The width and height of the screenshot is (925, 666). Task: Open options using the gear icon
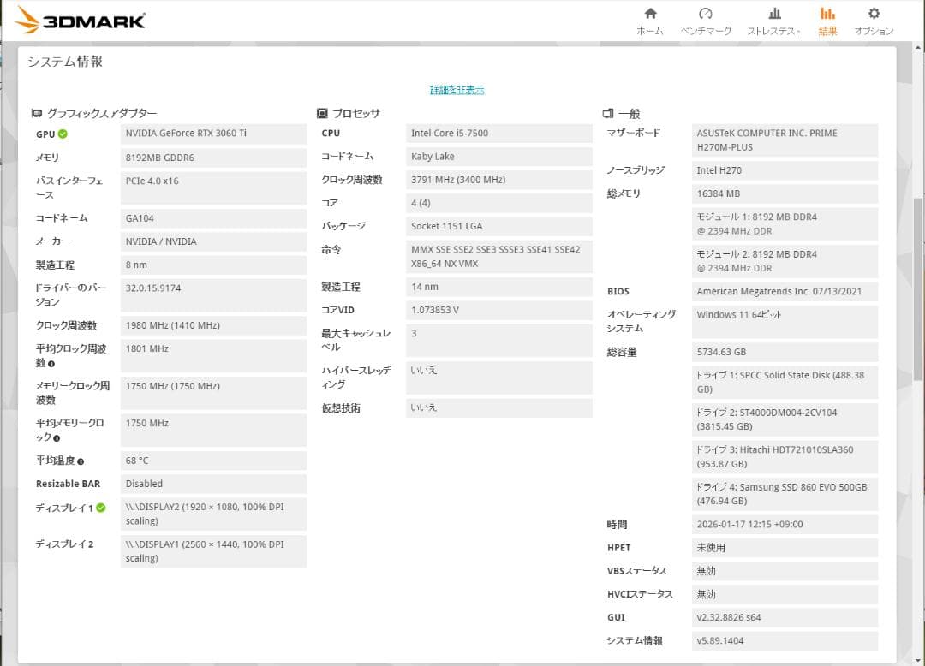coord(873,14)
